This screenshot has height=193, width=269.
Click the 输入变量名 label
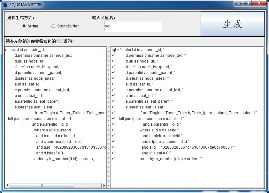104,18
